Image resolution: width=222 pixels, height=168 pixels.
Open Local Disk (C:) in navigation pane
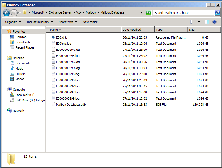(25, 95)
